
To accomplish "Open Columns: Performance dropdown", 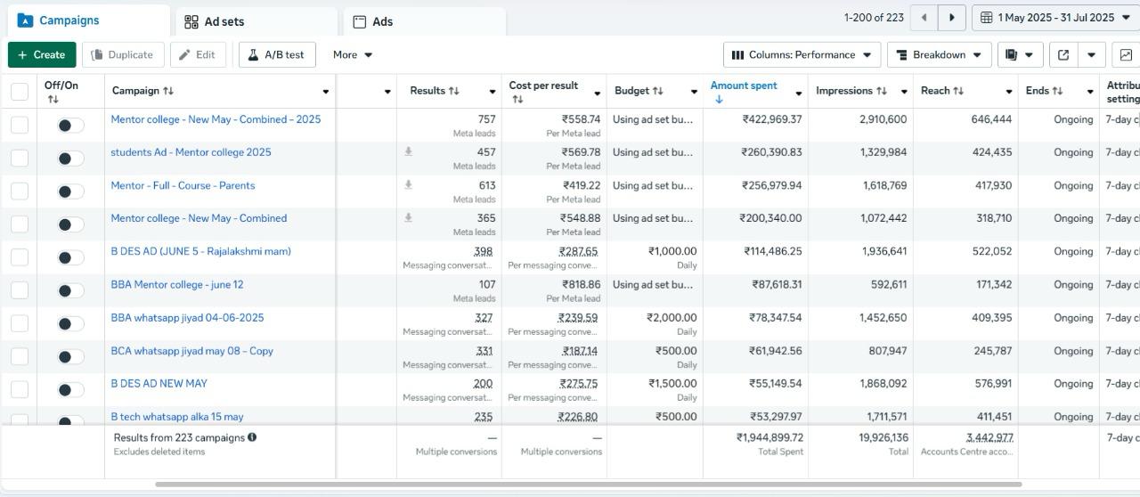I will pyautogui.click(x=802, y=54).
